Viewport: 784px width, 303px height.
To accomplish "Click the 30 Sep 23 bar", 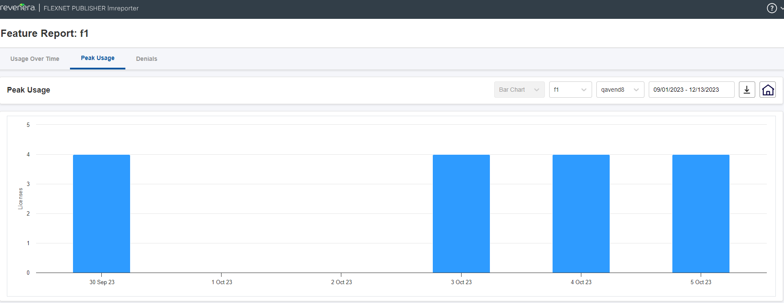I will (101, 213).
